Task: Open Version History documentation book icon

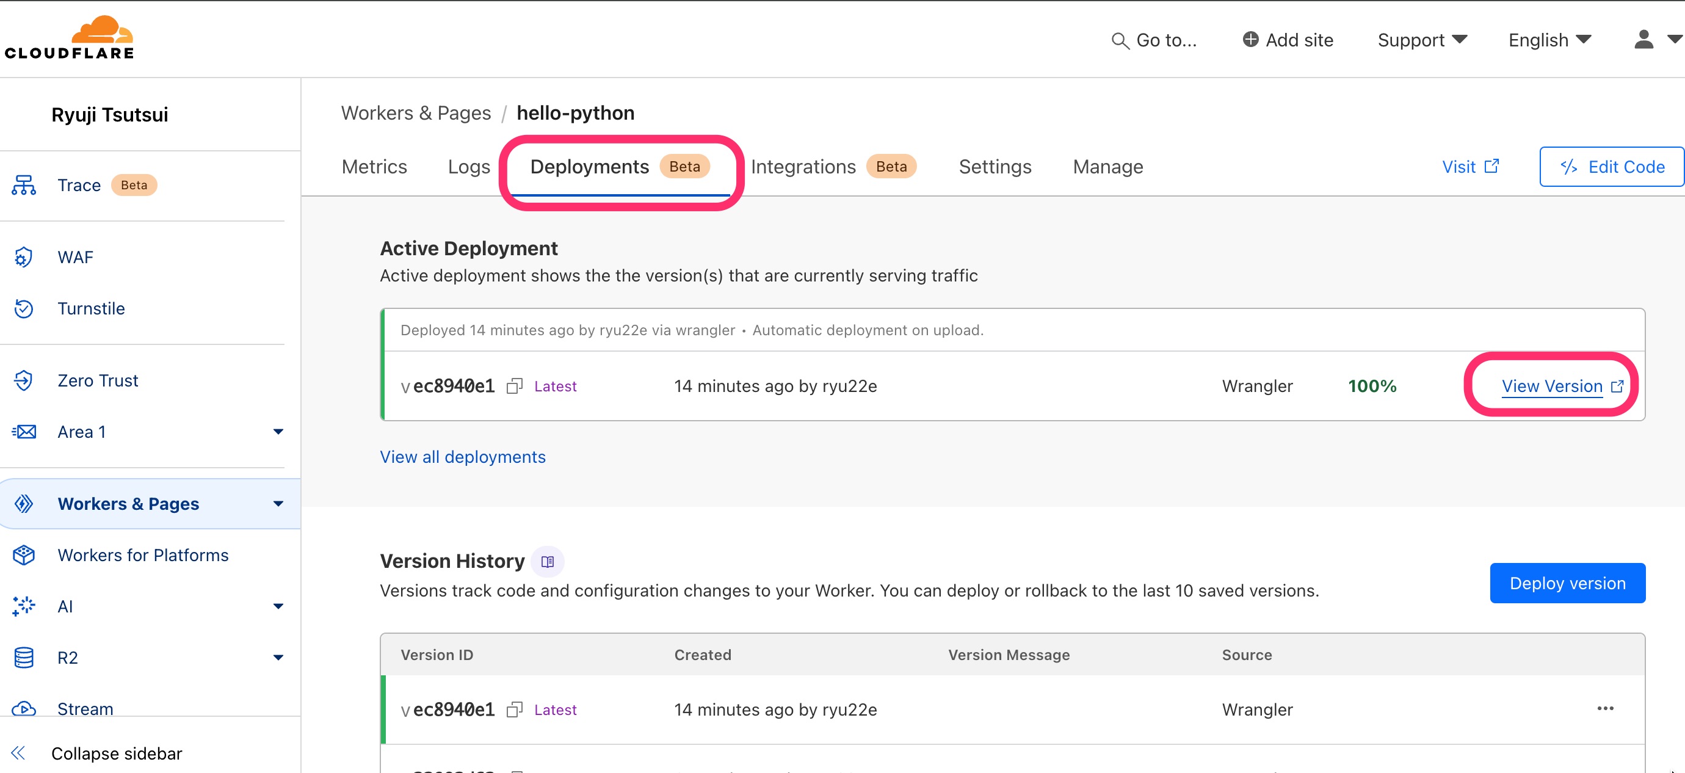Action: pos(548,561)
